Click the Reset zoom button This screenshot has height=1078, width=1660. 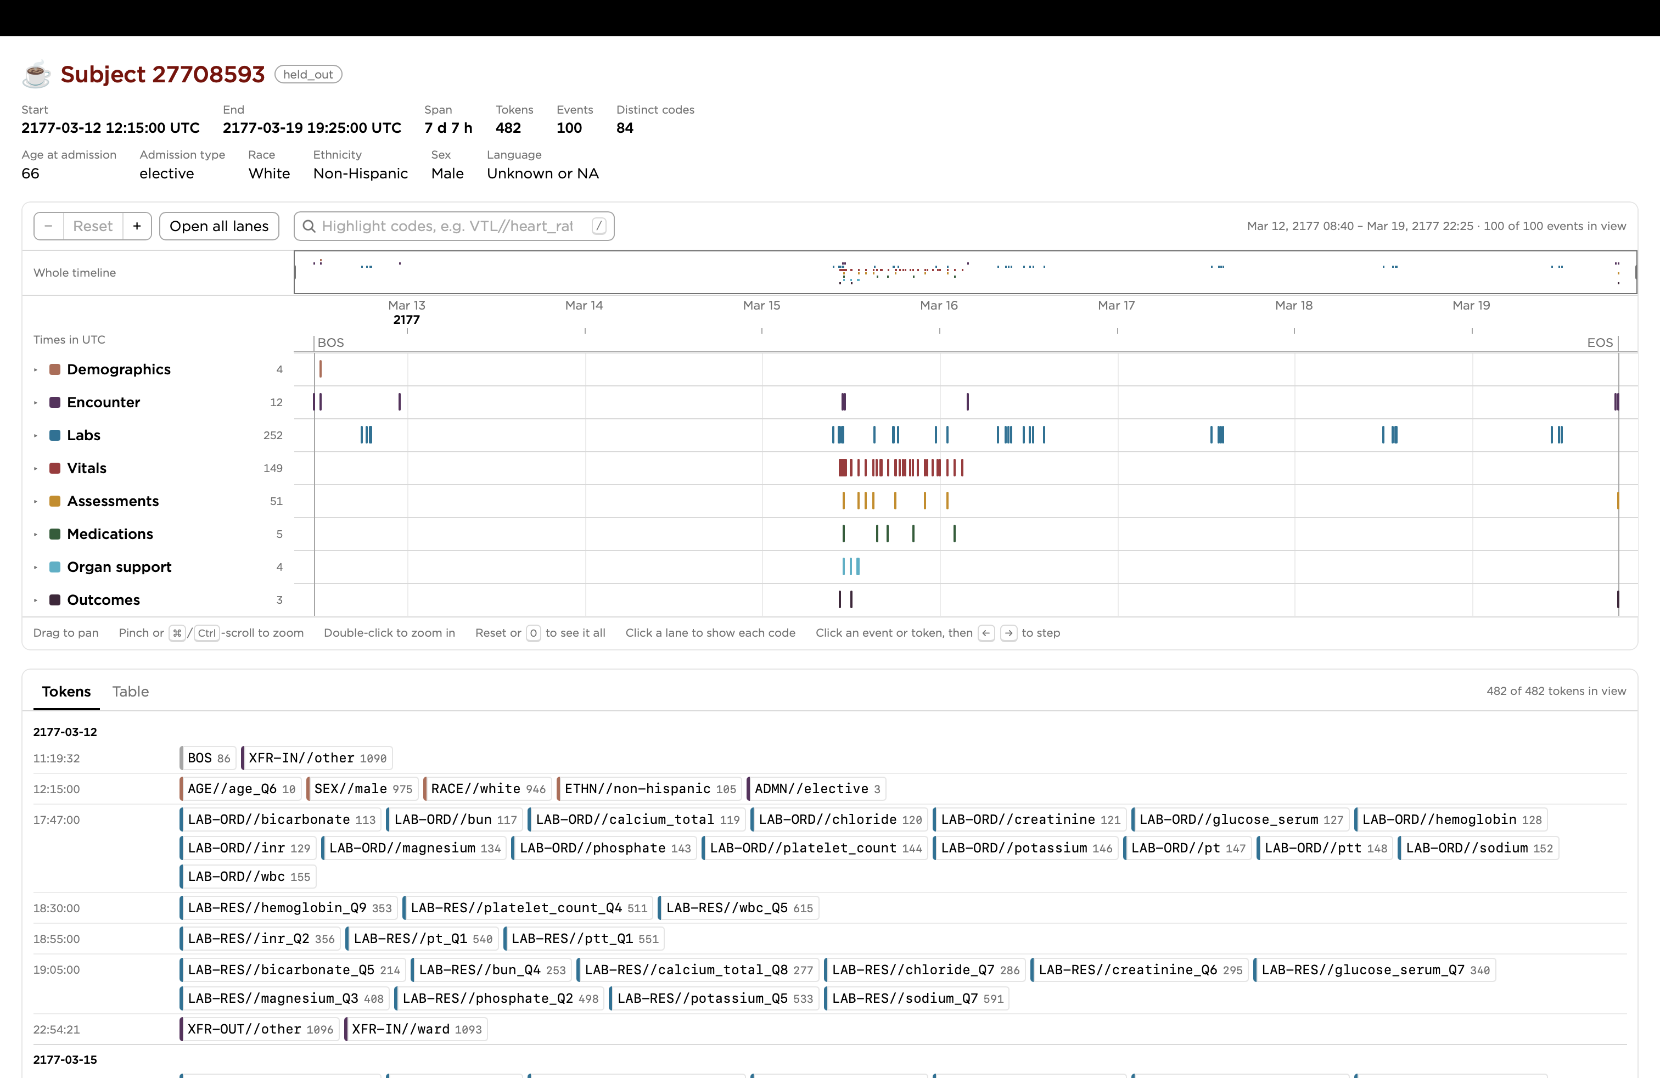point(93,226)
